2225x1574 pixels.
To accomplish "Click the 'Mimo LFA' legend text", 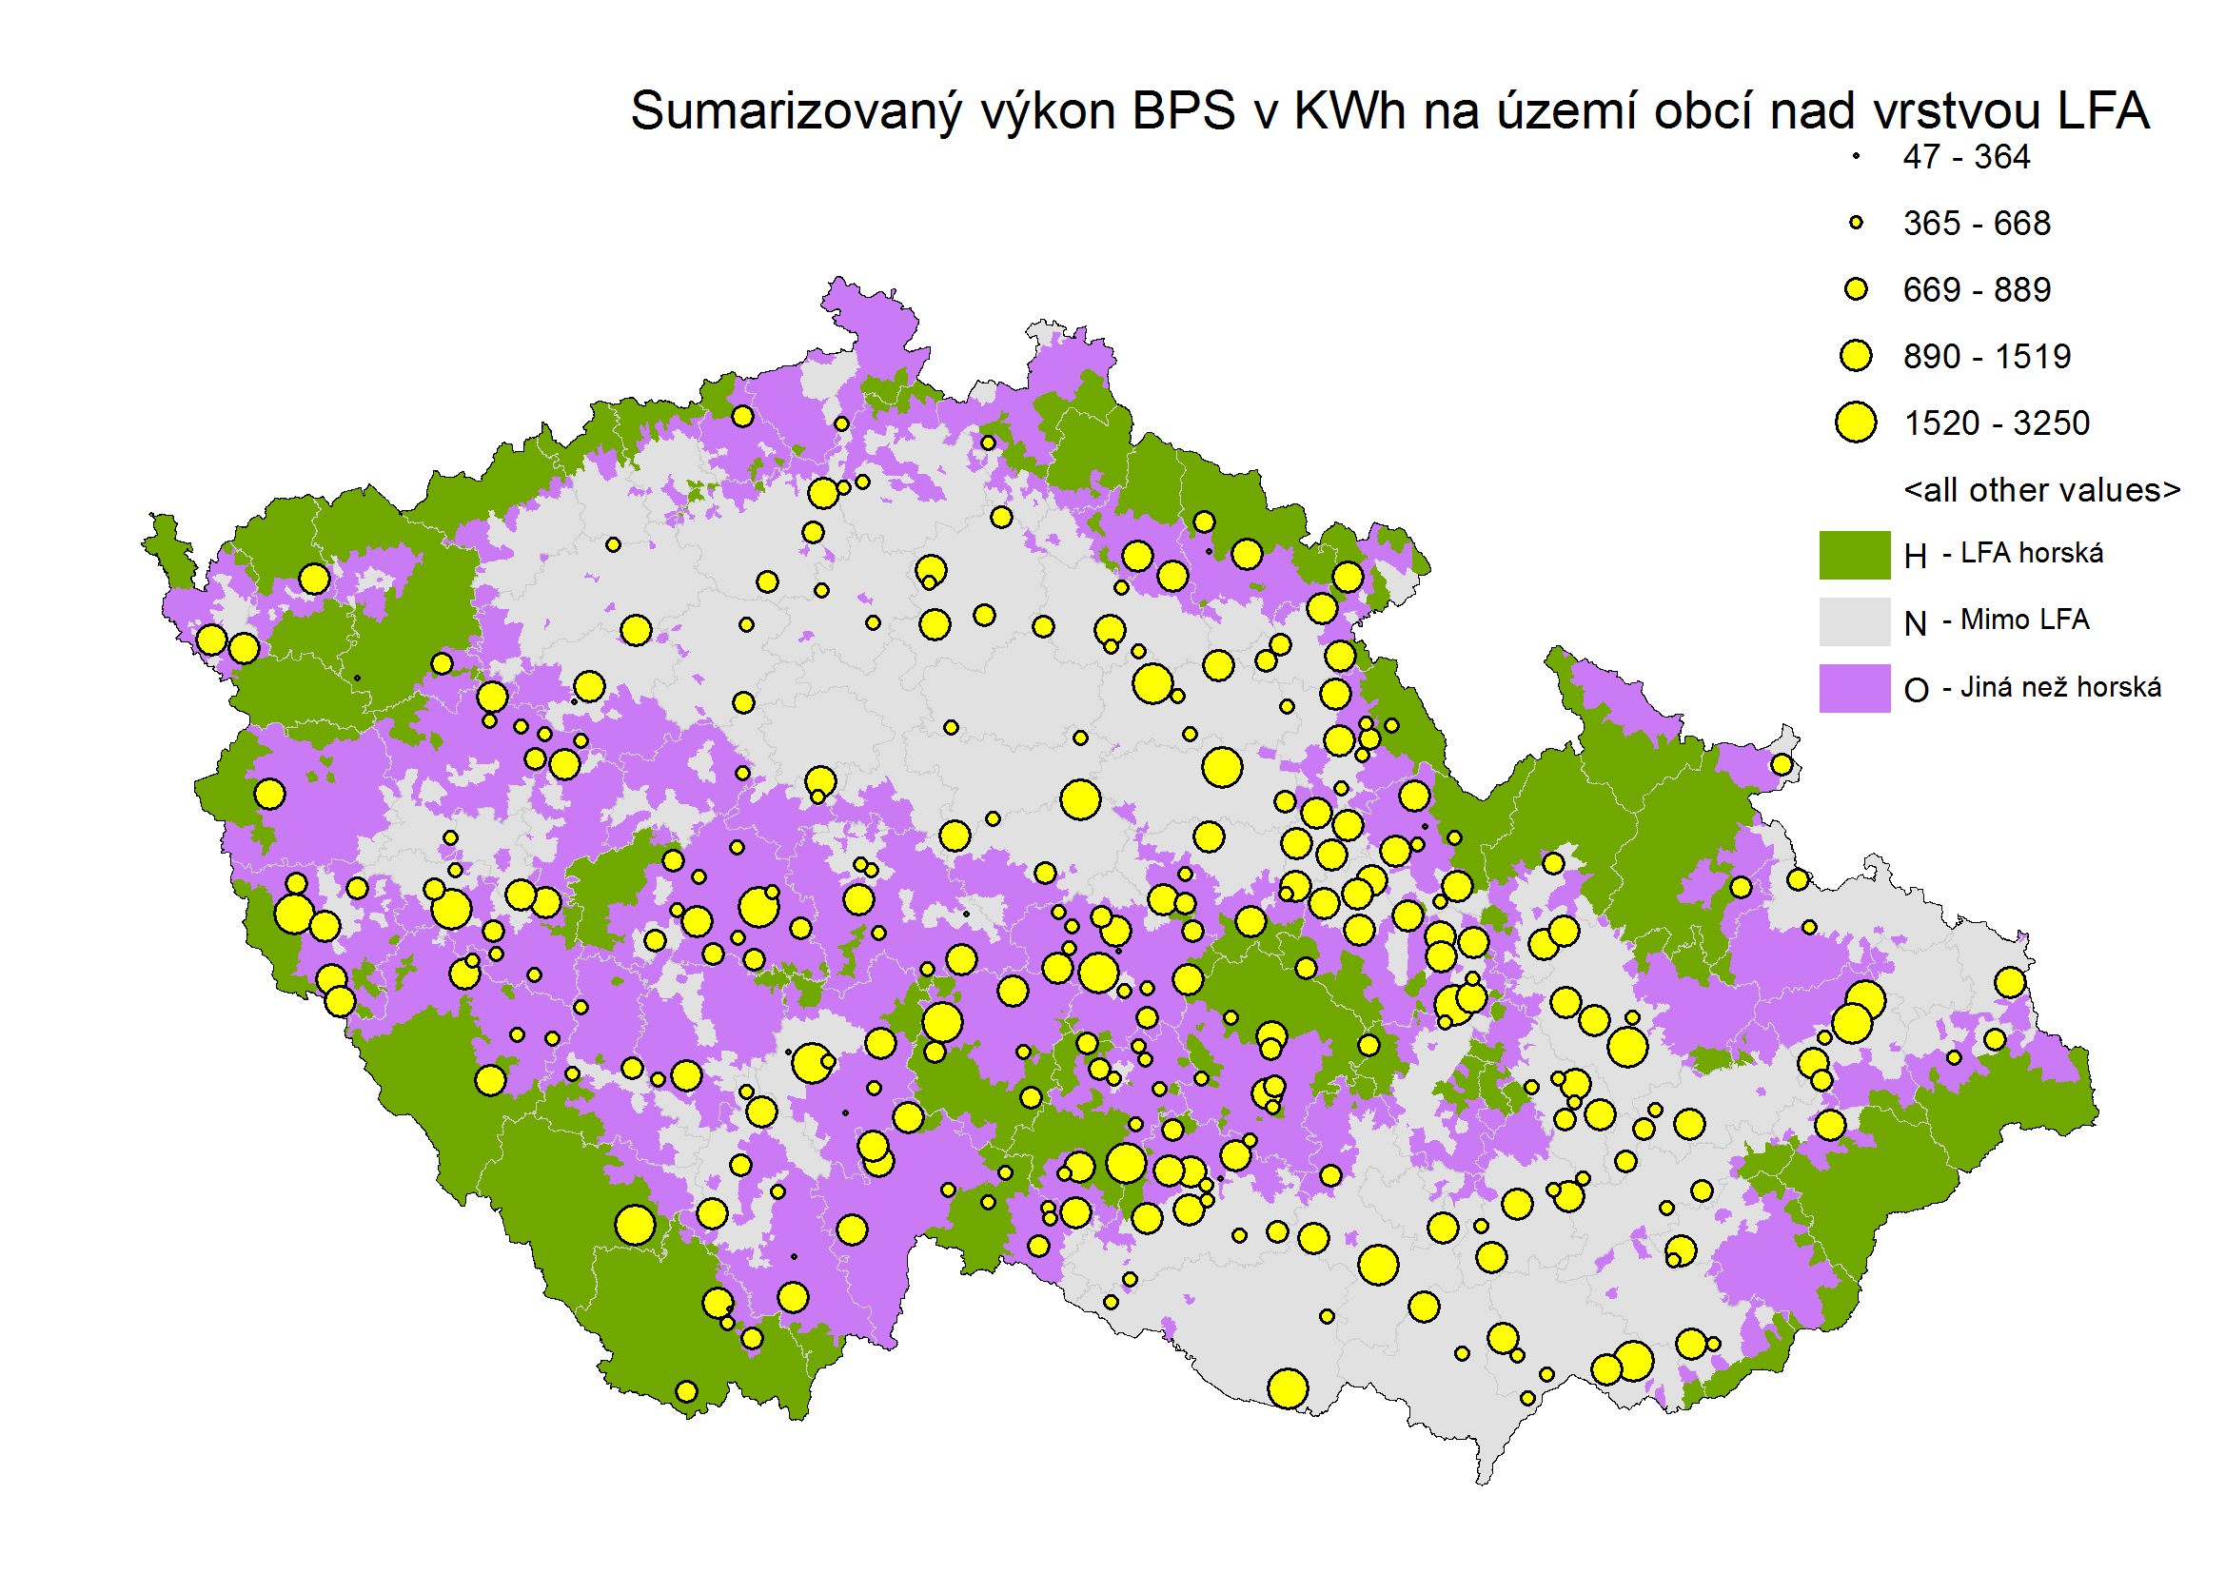I will pos(2024,620).
